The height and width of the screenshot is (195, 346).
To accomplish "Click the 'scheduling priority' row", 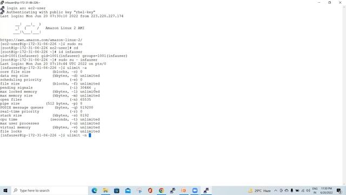I will point(41,80).
